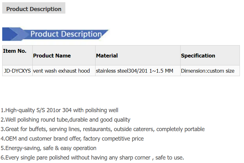Click the Dimension:custom size cell
This screenshot has width=244, height=163.
[x=210, y=71]
